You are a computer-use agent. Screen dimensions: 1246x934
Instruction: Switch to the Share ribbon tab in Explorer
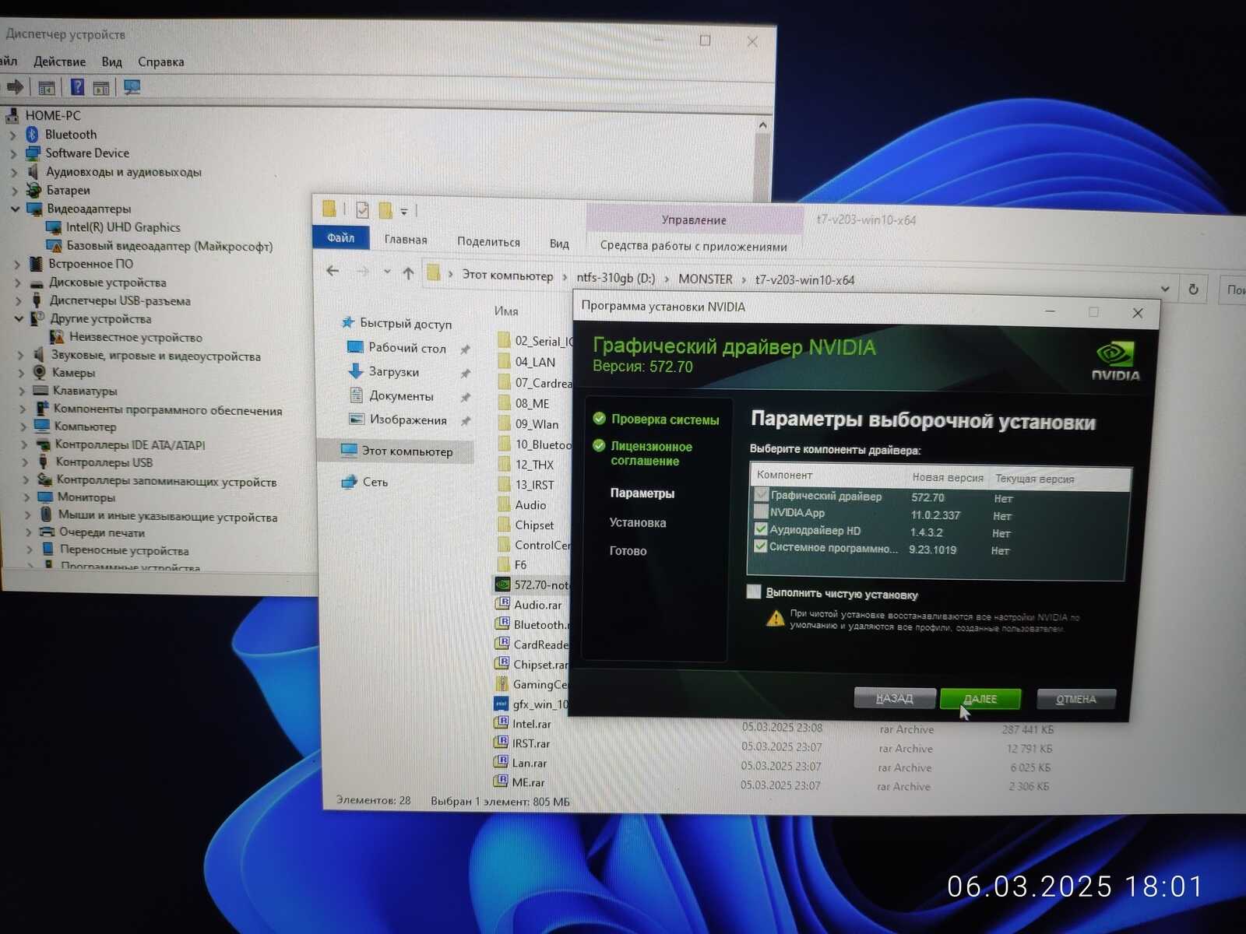coord(488,242)
